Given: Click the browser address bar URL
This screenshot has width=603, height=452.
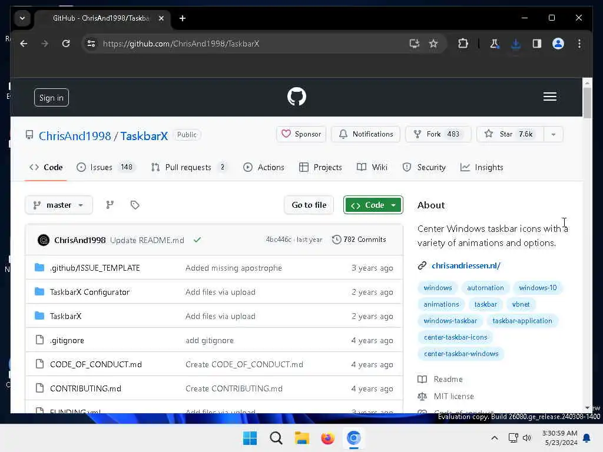Looking at the screenshot, I should [x=181, y=44].
